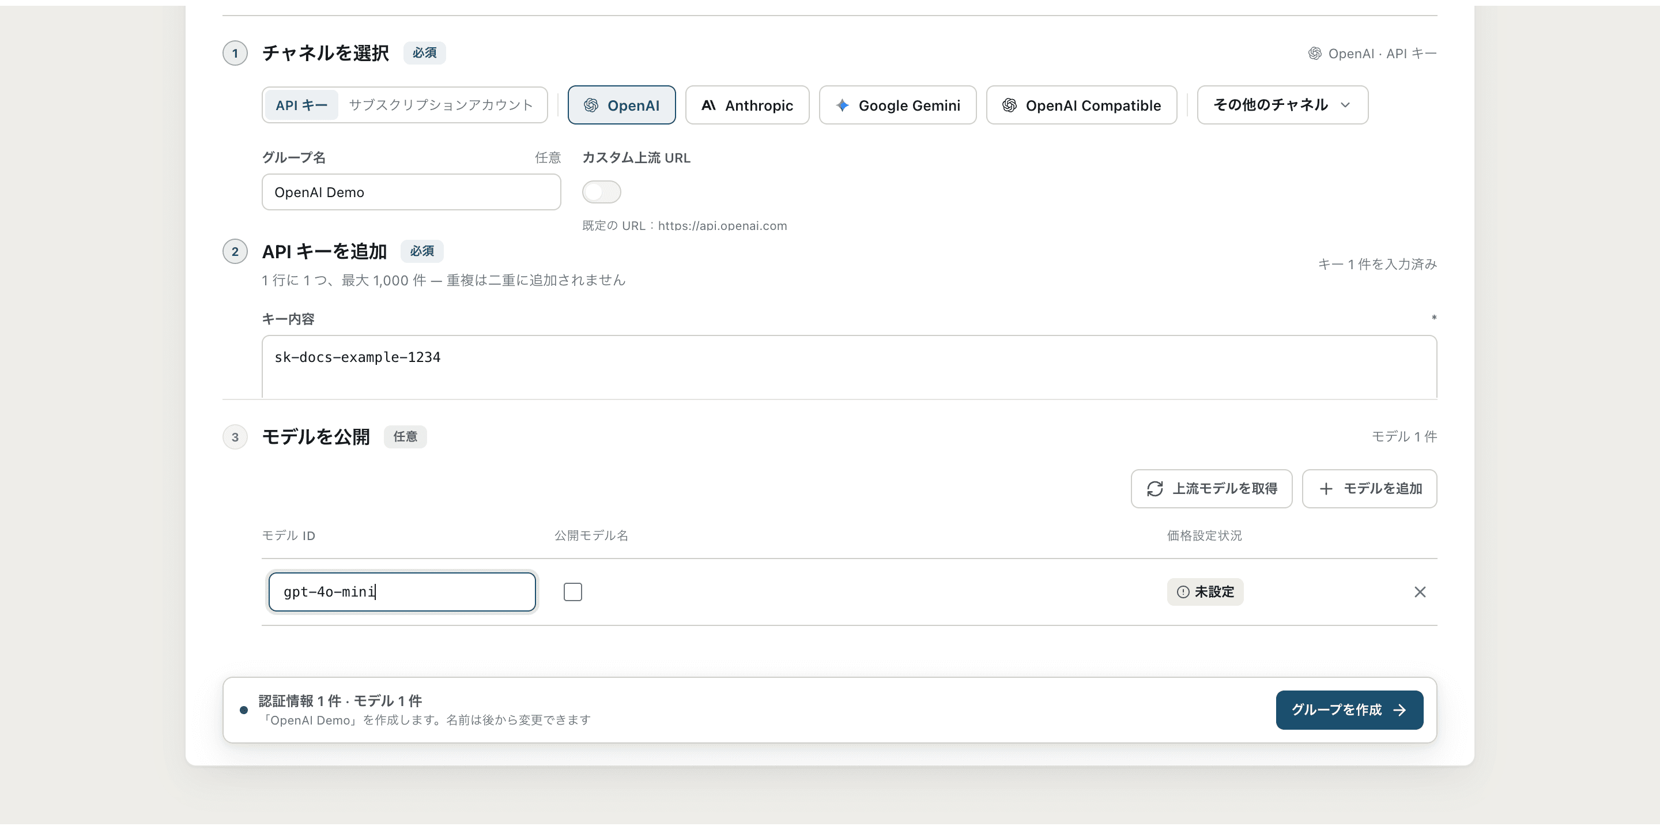
Task: Click the グループを作成 button
Action: pos(1349,710)
